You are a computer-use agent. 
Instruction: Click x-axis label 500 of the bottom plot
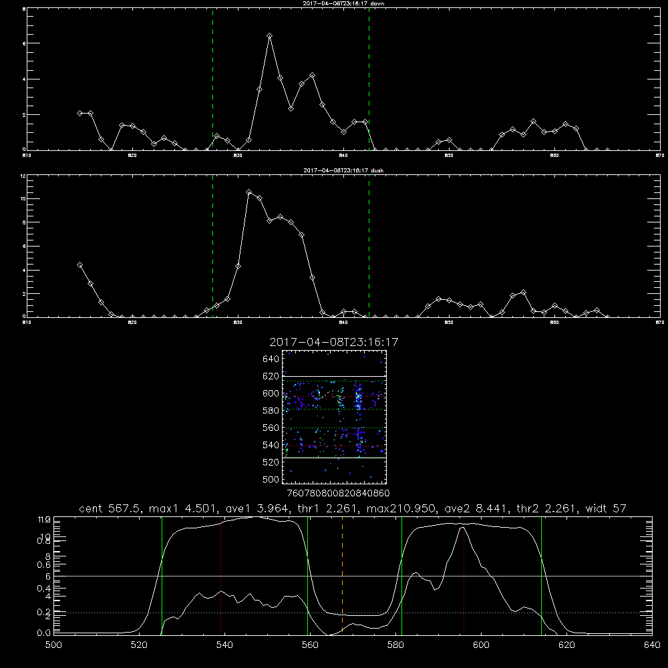coord(53,645)
